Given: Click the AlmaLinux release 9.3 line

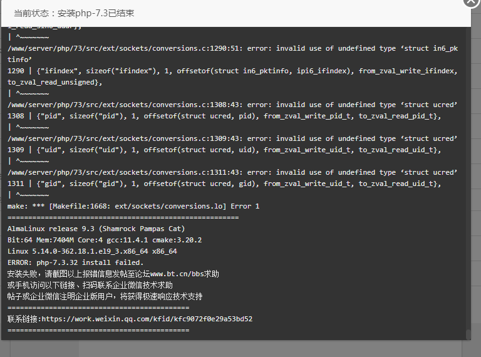Looking at the screenshot, I should pos(96,229).
